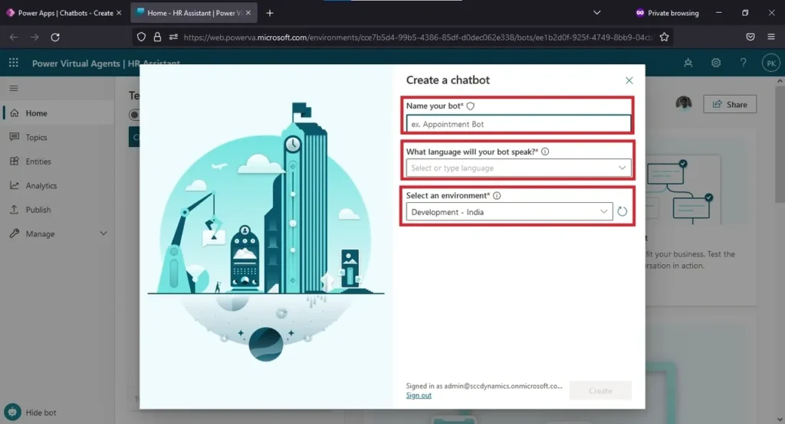Open the environment dropdown Development - India
Image resolution: width=785 pixels, height=424 pixels.
[509, 212]
